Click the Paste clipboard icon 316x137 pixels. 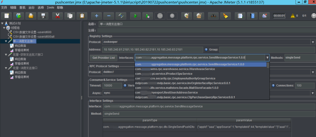point(82,16)
